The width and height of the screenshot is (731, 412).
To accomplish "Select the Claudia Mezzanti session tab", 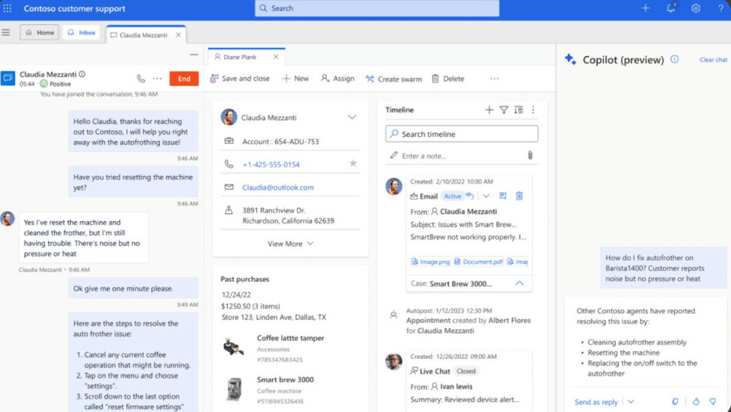I will [x=143, y=35].
